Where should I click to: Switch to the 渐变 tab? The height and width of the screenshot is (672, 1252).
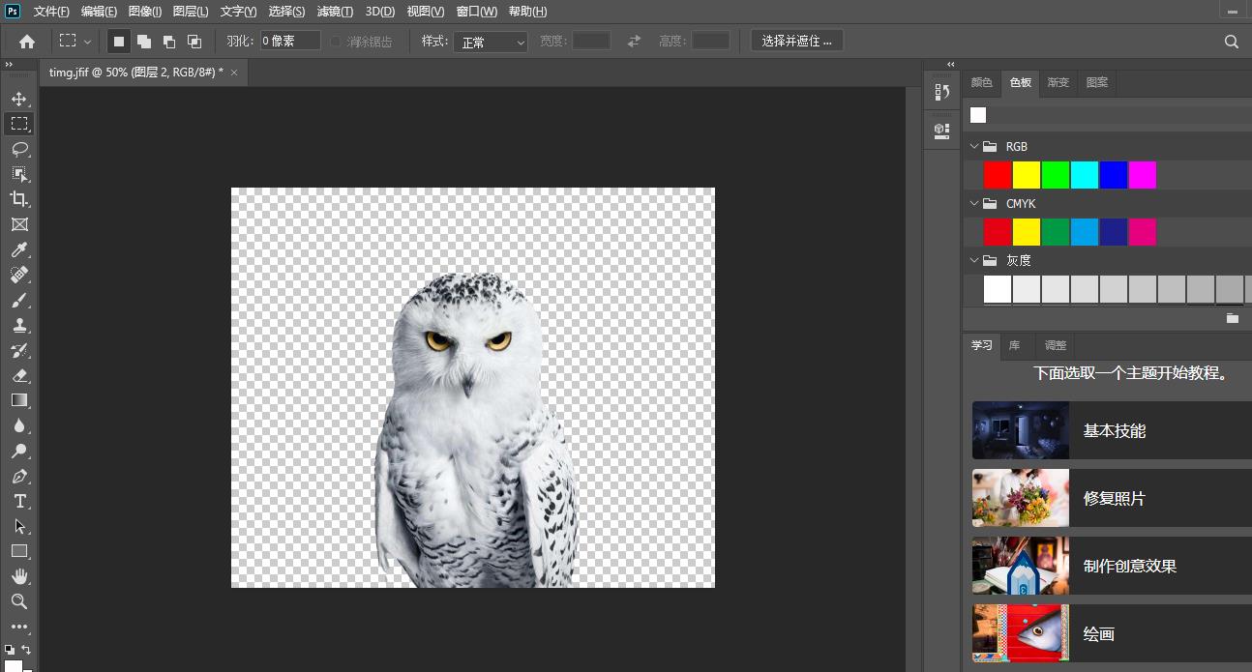(x=1058, y=83)
